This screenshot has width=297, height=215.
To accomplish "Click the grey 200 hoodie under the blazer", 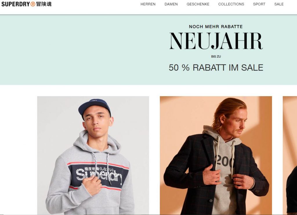I will (224, 171).
